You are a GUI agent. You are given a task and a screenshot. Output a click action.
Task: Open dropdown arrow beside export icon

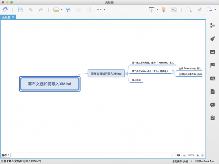[x=215, y=10]
